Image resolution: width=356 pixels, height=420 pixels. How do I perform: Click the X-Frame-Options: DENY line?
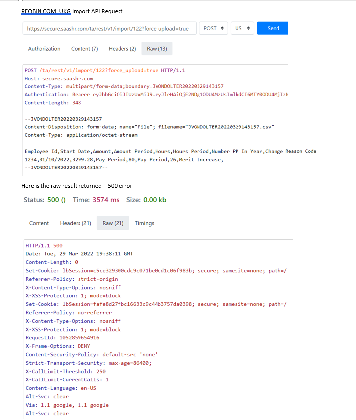coord(58,346)
